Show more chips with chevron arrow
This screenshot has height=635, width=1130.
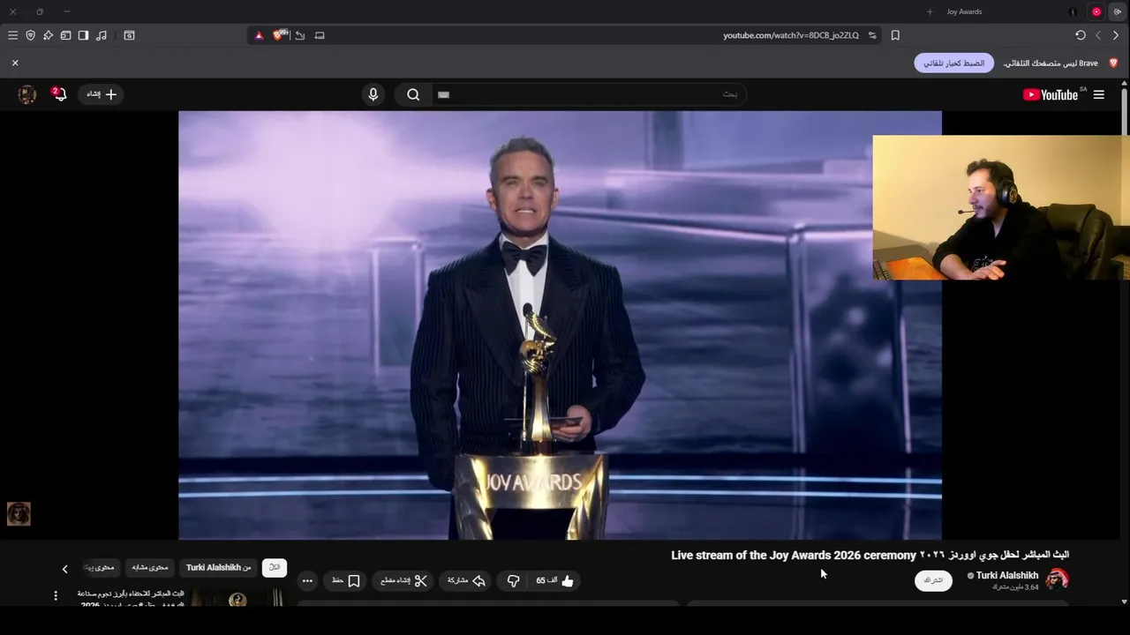64,569
